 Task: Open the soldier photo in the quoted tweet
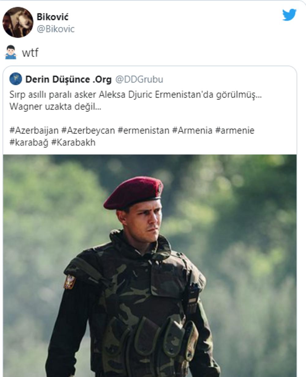(150, 265)
